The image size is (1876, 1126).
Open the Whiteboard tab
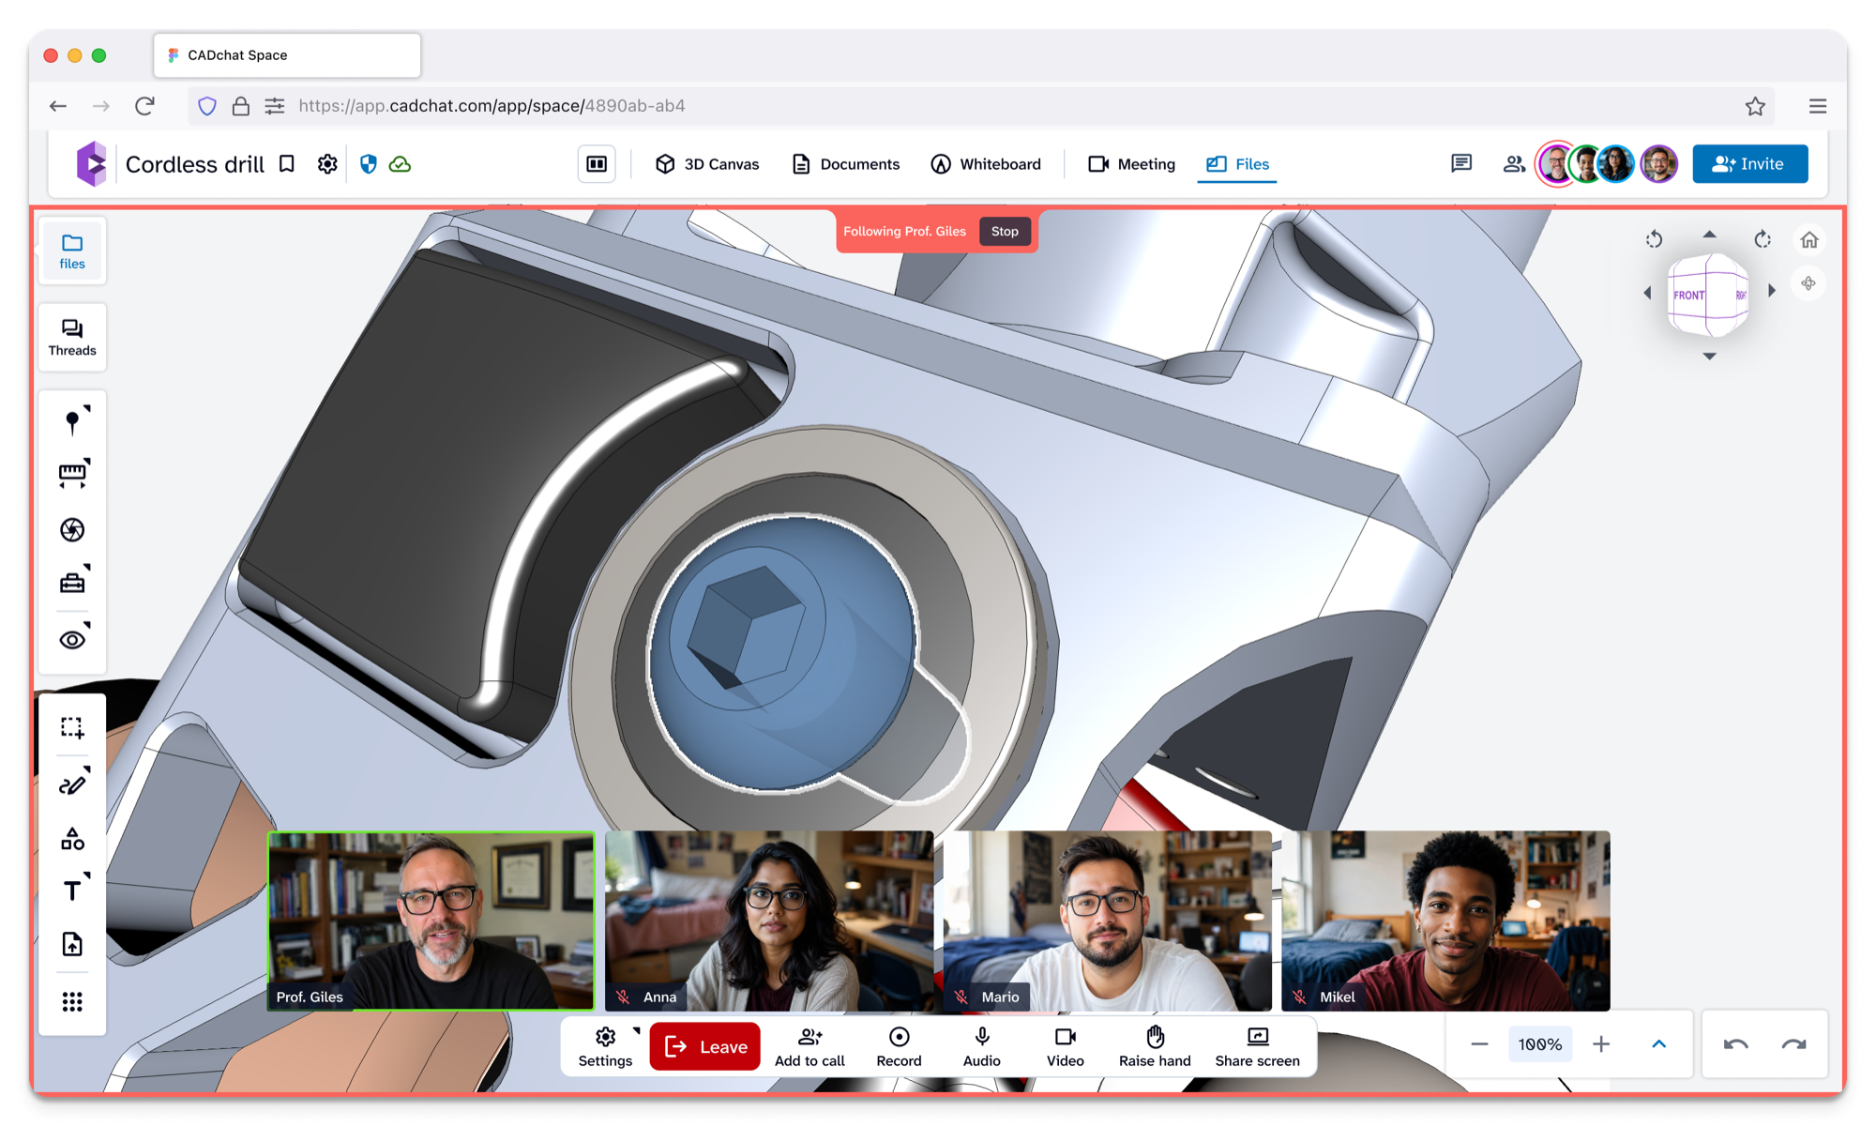986,164
